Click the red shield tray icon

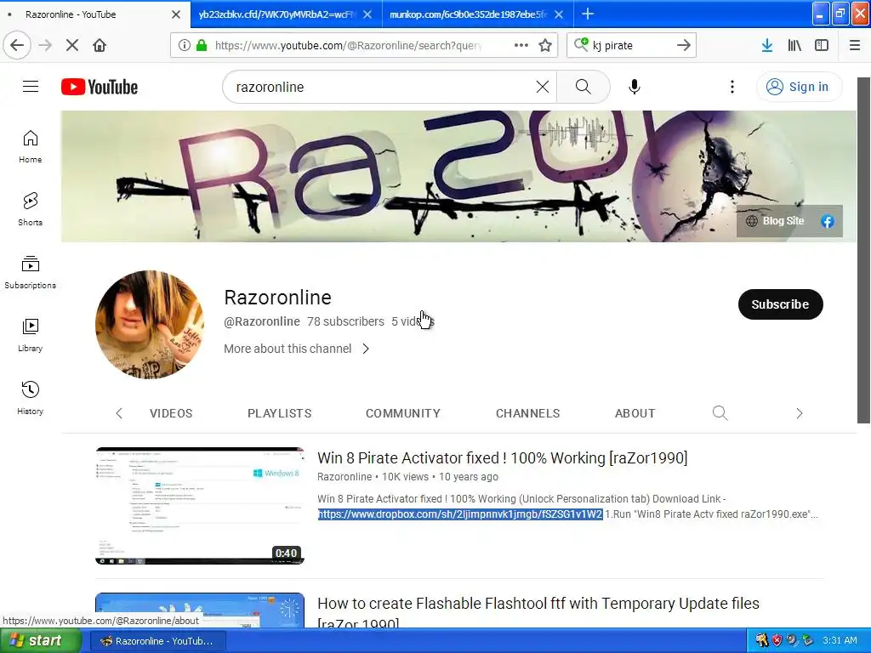777,640
